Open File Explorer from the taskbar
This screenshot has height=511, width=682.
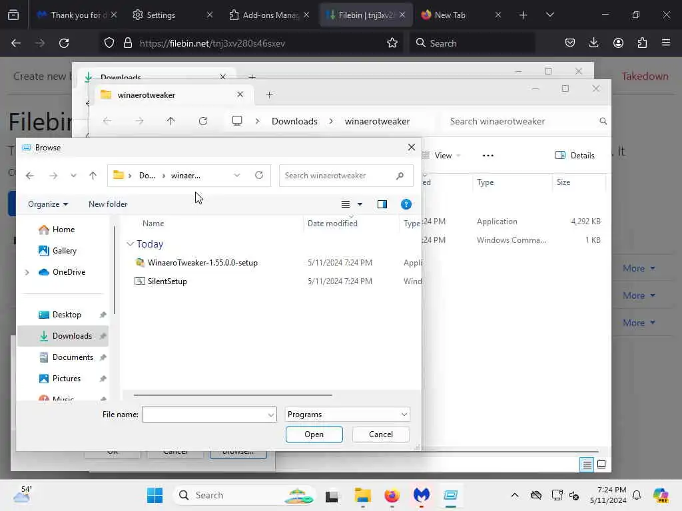tap(362, 495)
